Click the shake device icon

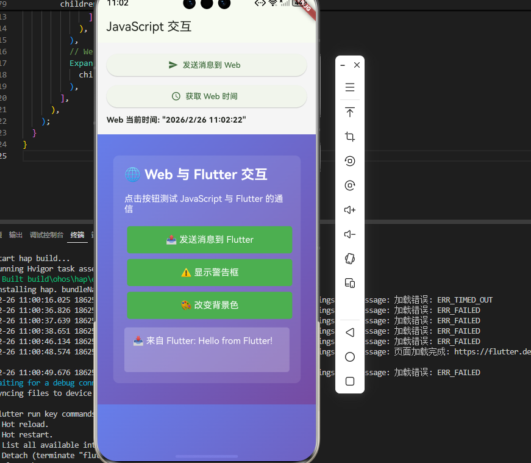coord(350,259)
